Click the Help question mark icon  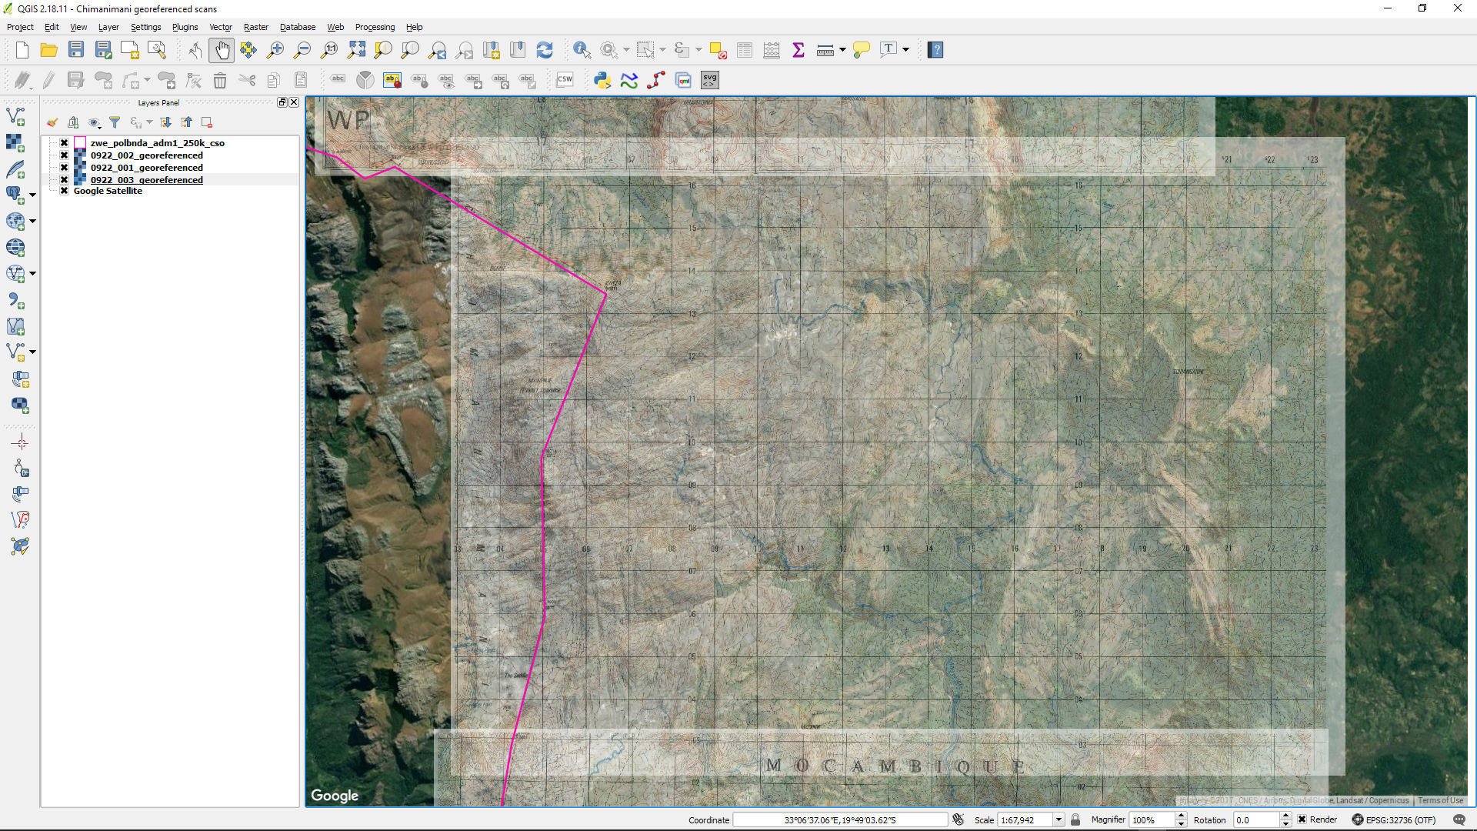pyautogui.click(x=935, y=50)
